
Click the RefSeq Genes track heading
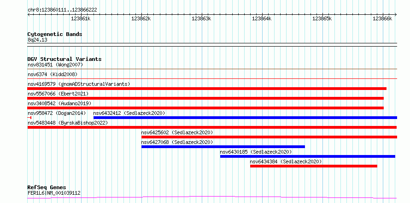pyautogui.click(x=47, y=188)
